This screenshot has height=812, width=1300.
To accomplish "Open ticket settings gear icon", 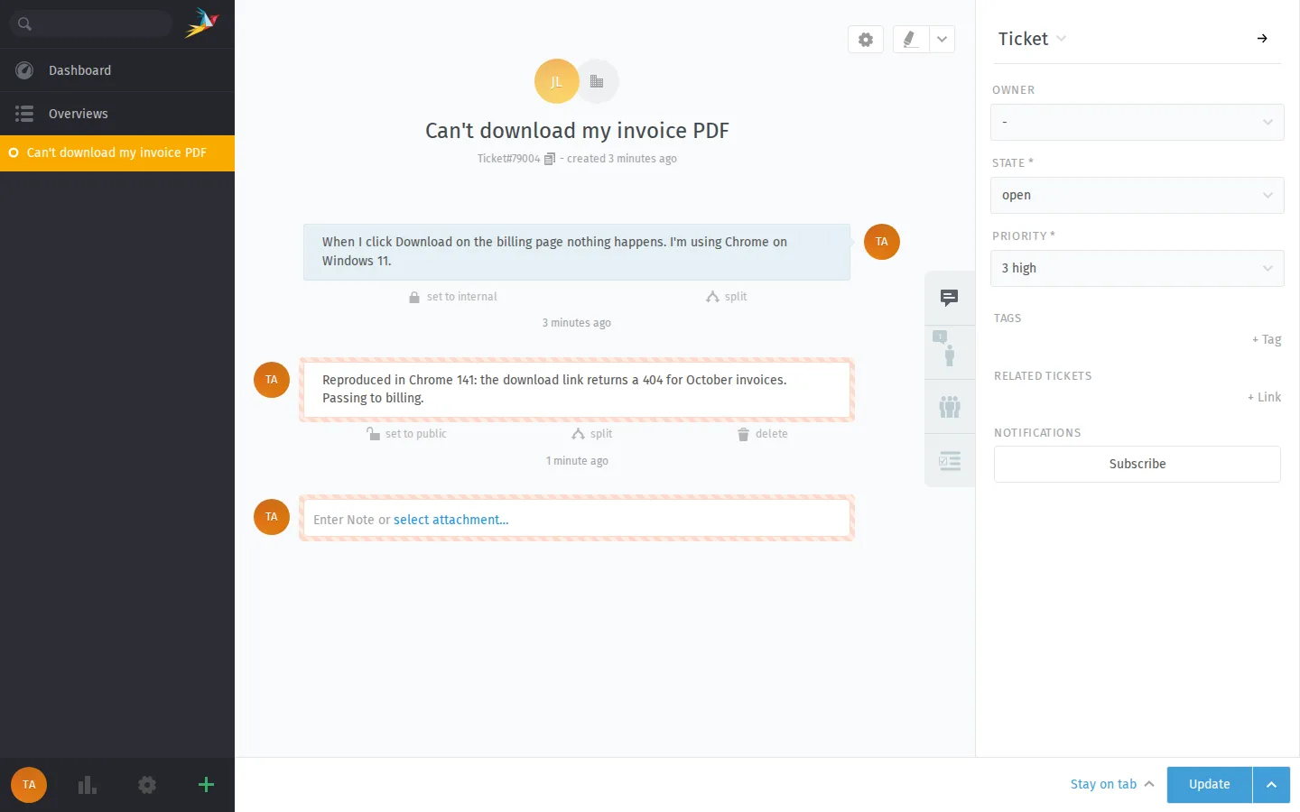I will (x=866, y=40).
